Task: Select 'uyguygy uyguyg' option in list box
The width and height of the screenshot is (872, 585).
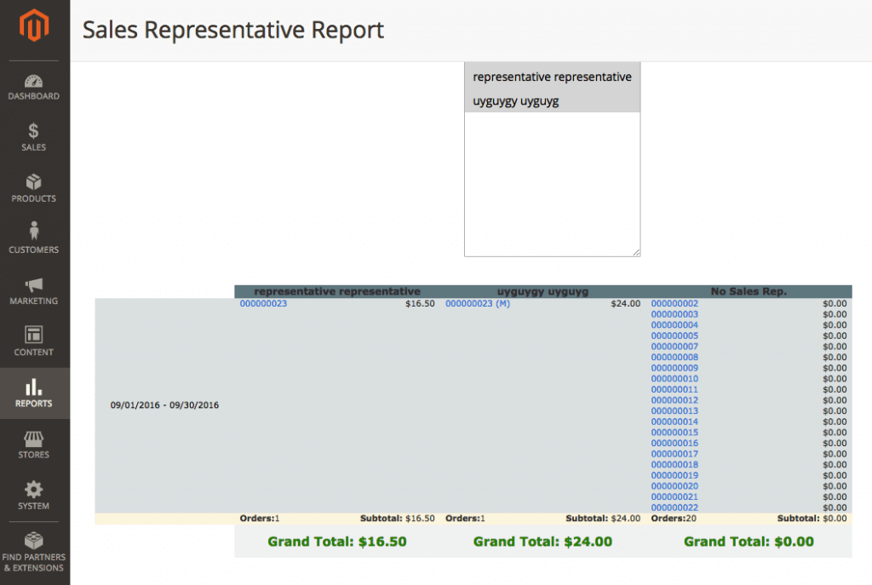Action: coord(516,101)
